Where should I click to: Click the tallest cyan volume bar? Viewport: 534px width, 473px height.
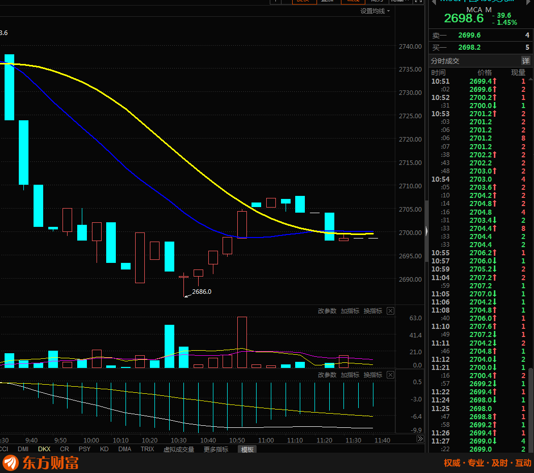pos(169,347)
